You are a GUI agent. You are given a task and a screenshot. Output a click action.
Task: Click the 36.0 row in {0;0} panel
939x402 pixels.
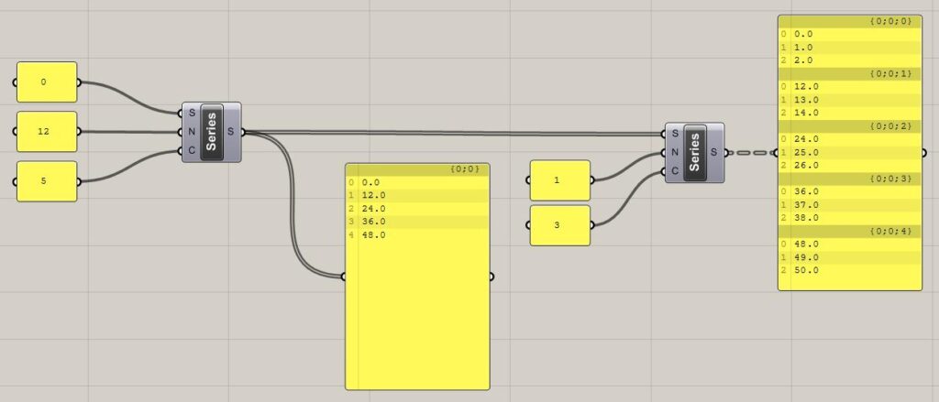[417, 222]
